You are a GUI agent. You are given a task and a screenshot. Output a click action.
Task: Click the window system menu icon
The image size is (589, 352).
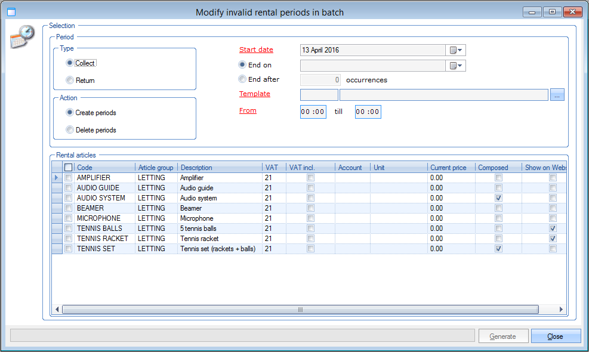(10, 12)
